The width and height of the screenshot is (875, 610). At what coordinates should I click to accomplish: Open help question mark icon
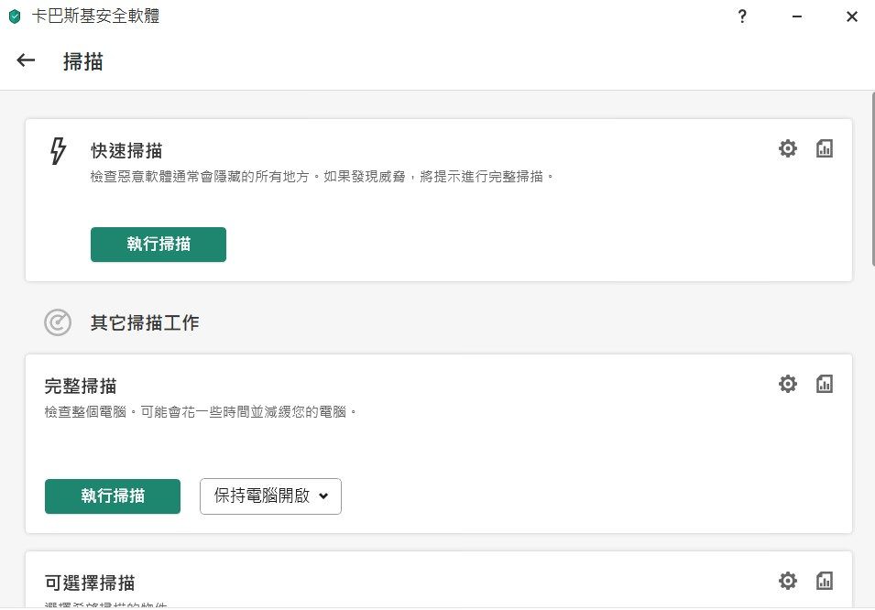click(741, 16)
